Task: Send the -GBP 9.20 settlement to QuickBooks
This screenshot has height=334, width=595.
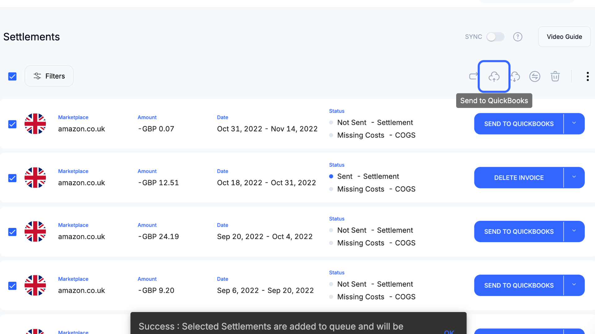Action: [519, 285]
